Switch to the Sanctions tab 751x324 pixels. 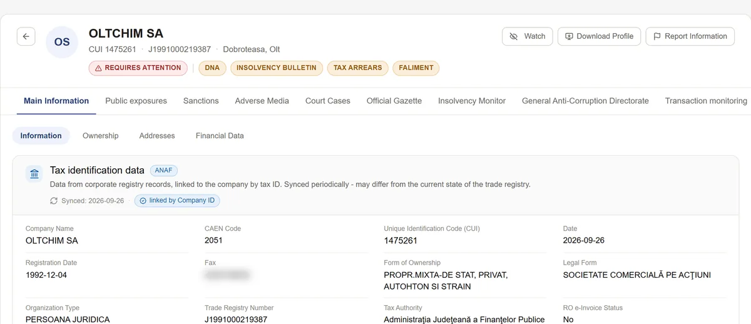(x=201, y=101)
